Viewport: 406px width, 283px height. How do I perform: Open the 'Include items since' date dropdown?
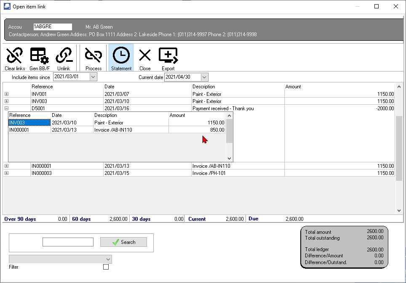93,77
